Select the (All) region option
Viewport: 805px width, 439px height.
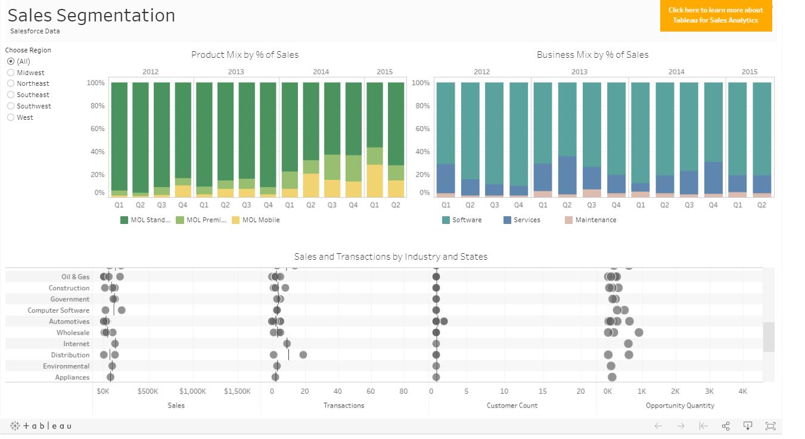(x=11, y=61)
